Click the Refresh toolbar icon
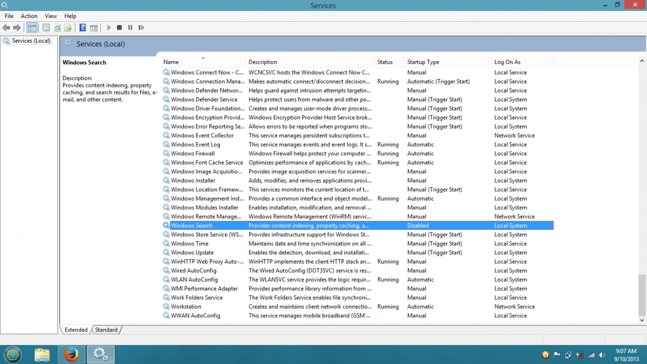Image resolution: width=647 pixels, height=364 pixels. (57, 28)
